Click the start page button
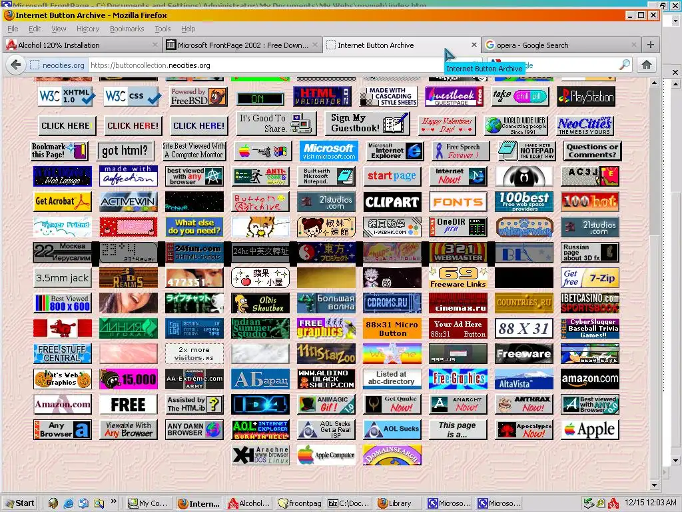Screen dimensions: 682x512 (392, 176)
